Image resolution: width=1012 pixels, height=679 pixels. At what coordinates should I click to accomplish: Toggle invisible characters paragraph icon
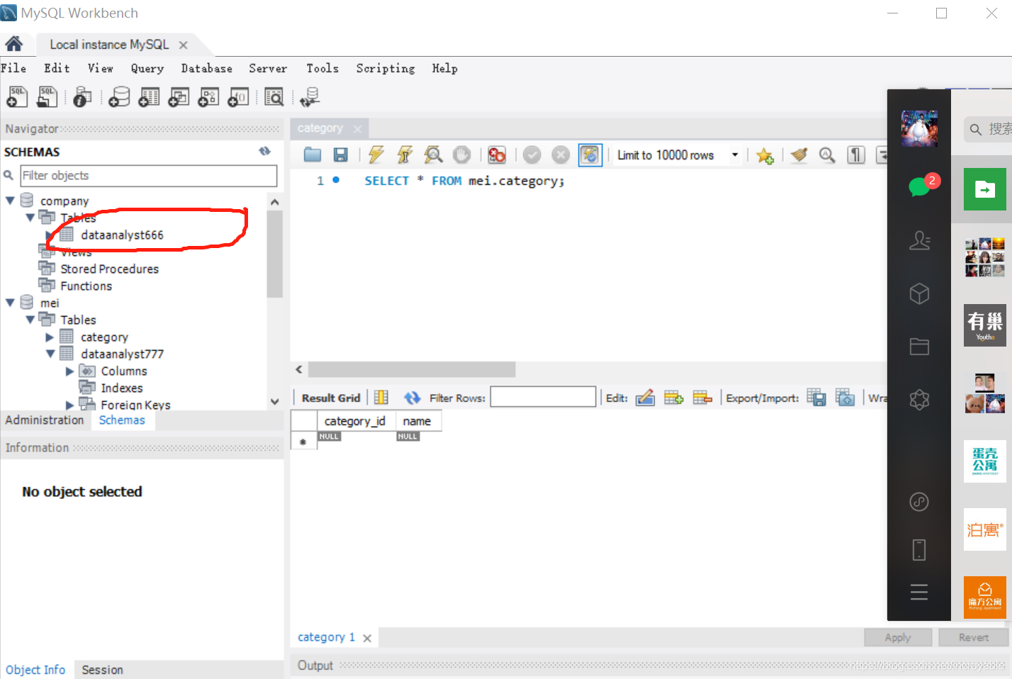click(x=856, y=155)
